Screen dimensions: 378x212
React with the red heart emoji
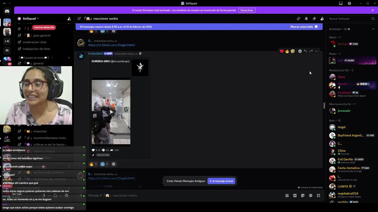click(x=282, y=51)
